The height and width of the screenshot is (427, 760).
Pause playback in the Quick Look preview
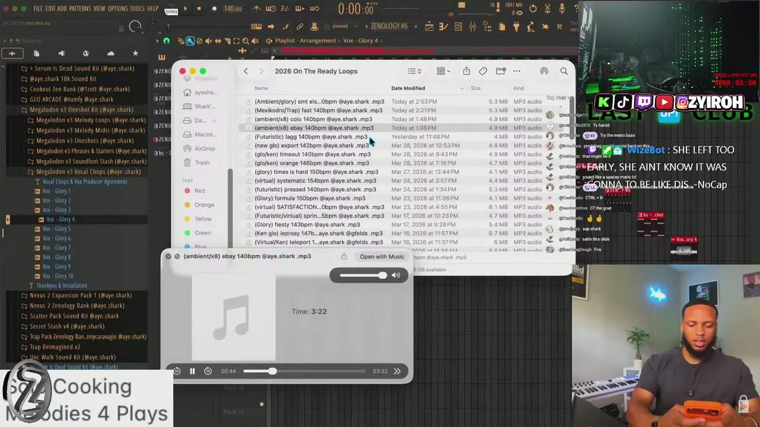click(192, 371)
